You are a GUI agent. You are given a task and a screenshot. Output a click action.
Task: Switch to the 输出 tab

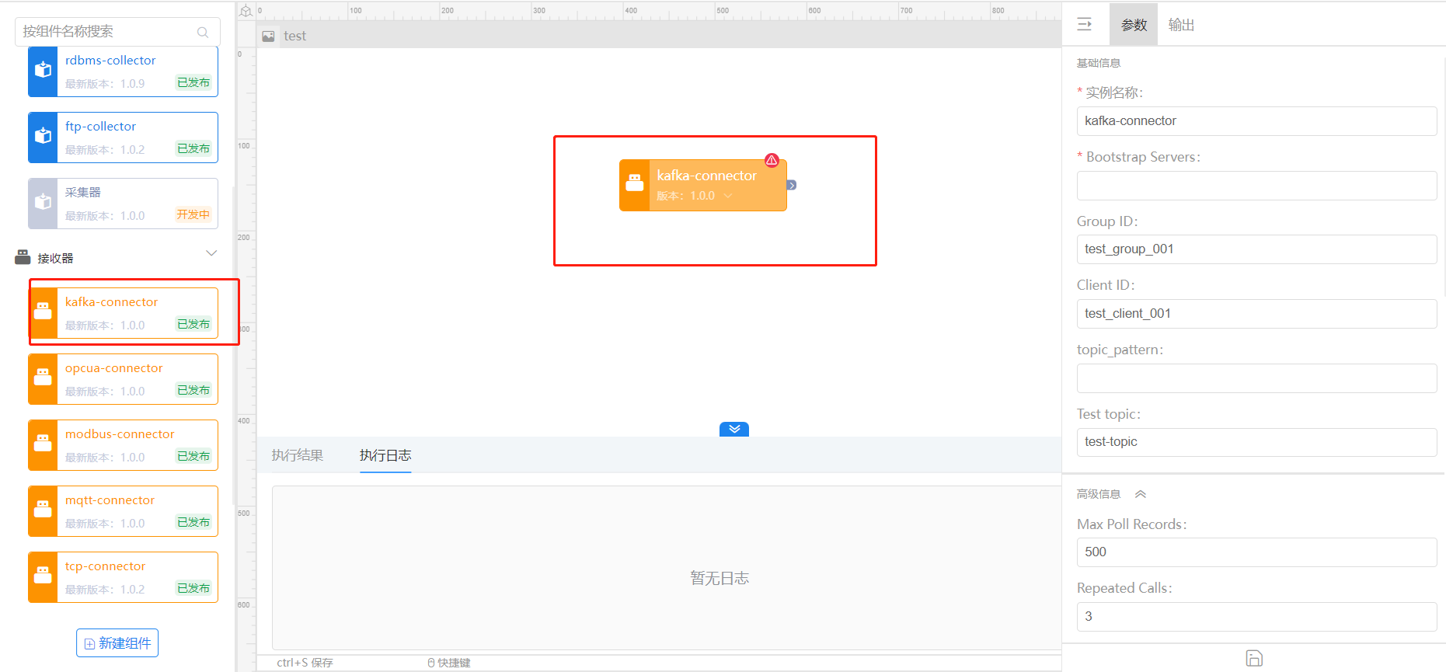point(1181,25)
